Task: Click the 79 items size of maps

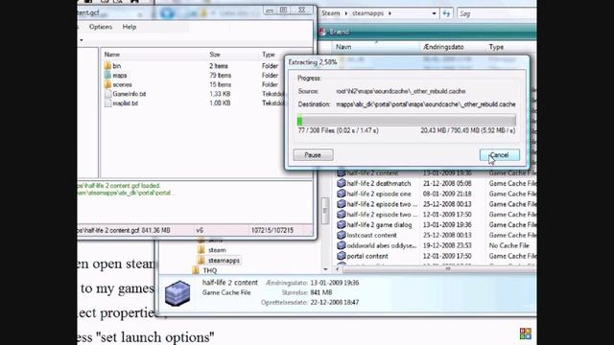Action: pos(220,76)
